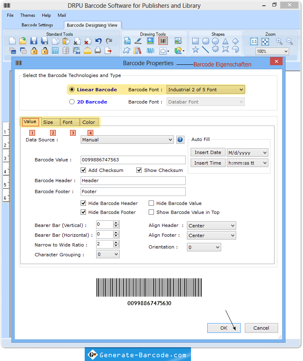Viewport: 303px width, 361px height.
Task: Click the Zoom In magnifier icon
Action: pyautogui.click(x=279, y=42)
